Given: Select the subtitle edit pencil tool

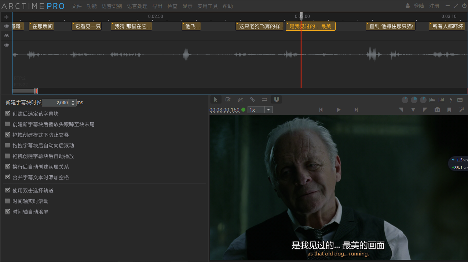Looking at the screenshot, I should pos(228,100).
